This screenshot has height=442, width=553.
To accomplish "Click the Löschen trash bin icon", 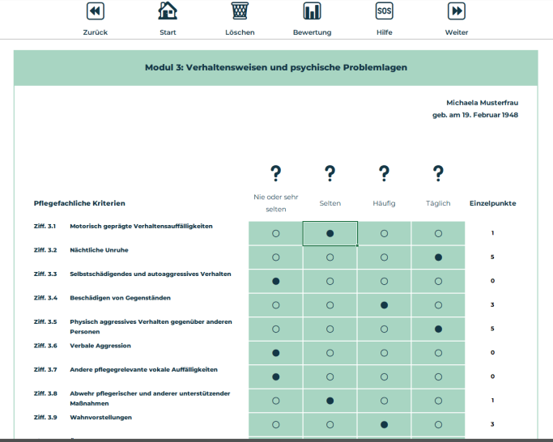I will click(x=240, y=11).
